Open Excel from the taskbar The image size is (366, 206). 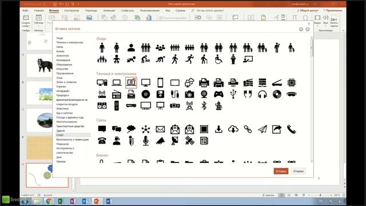[61, 201]
